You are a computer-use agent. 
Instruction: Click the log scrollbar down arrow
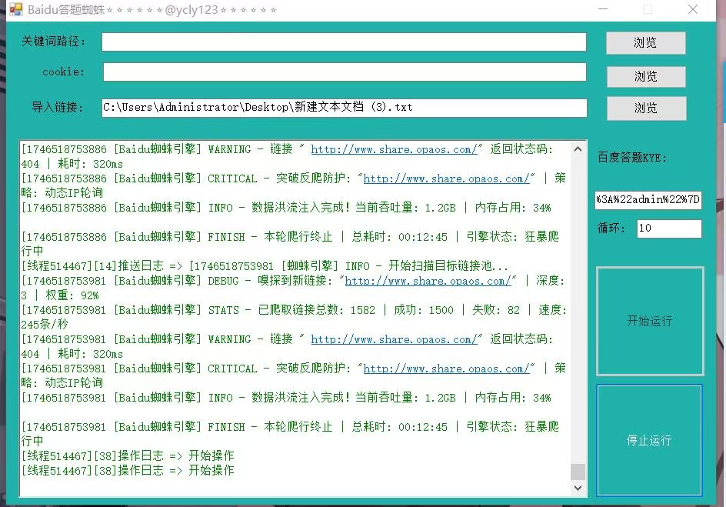point(578,488)
